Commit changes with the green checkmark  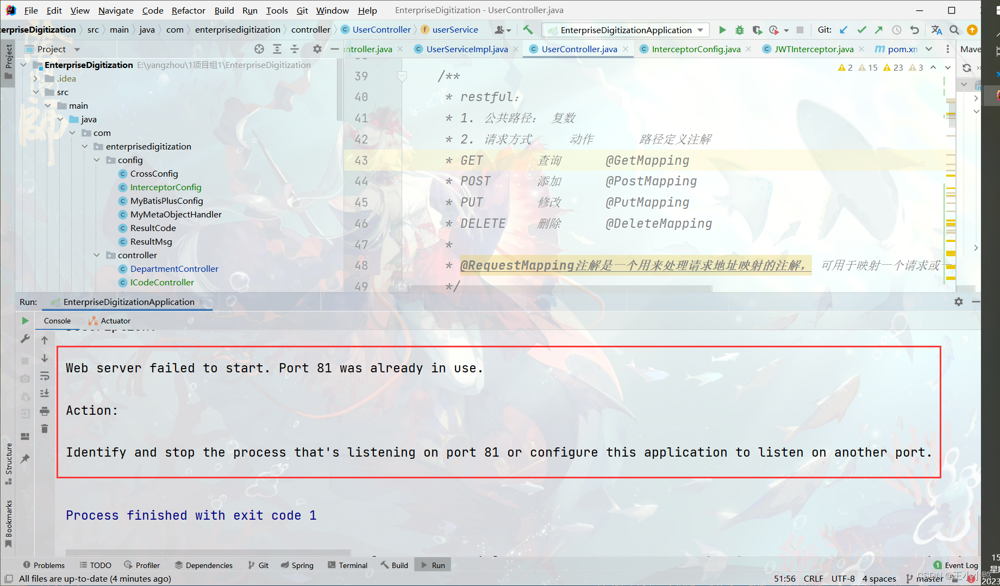(861, 30)
